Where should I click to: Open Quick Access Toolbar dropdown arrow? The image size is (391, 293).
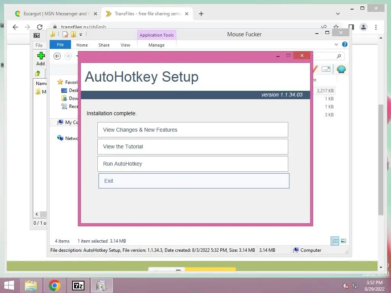tap(81, 35)
